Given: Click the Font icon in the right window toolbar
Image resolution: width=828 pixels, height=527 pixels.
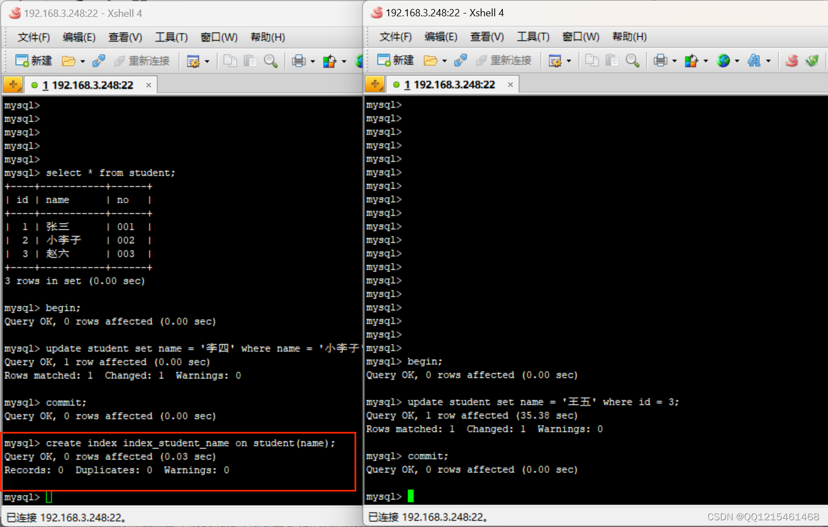Looking at the screenshot, I should coord(754,60).
